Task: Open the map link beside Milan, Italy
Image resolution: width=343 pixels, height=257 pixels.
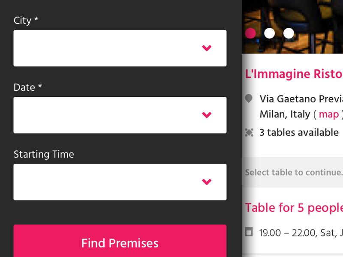Action: point(329,114)
